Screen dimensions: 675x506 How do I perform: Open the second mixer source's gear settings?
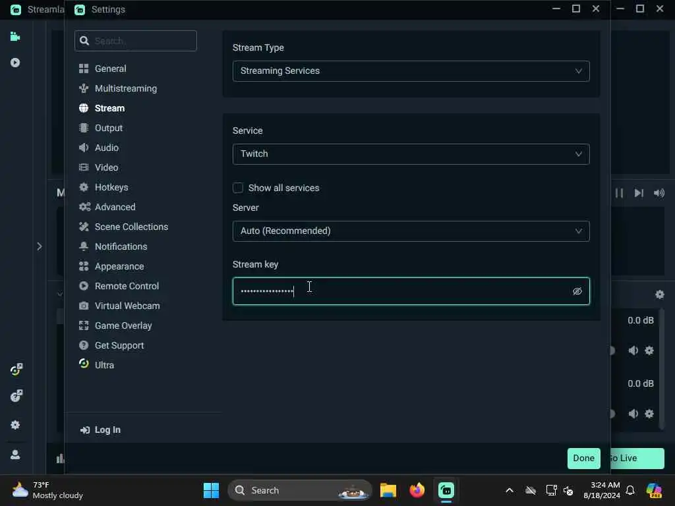coord(649,414)
